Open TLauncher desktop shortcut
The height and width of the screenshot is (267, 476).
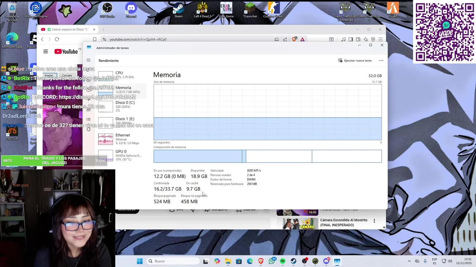tap(250, 10)
